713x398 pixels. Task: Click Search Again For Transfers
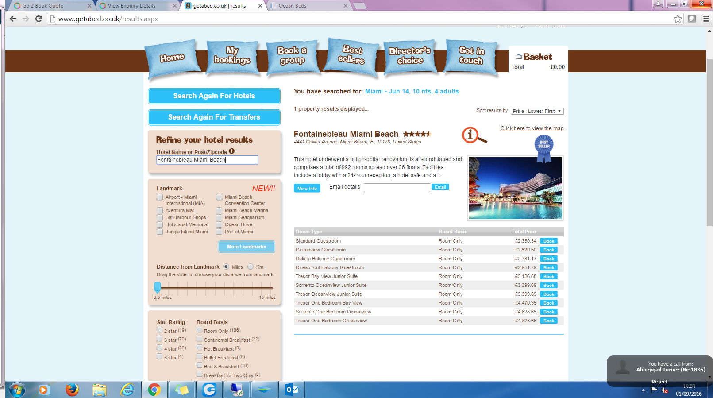(x=214, y=117)
